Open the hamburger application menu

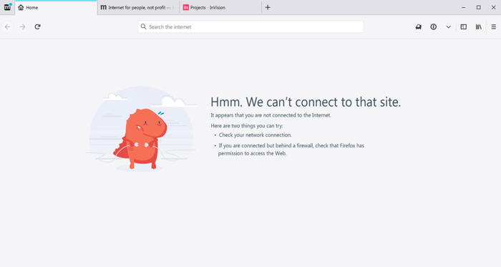click(x=493, y=26)
